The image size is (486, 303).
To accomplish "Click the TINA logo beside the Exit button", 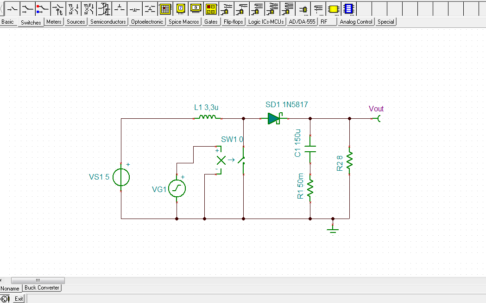I will pos(5,299).
